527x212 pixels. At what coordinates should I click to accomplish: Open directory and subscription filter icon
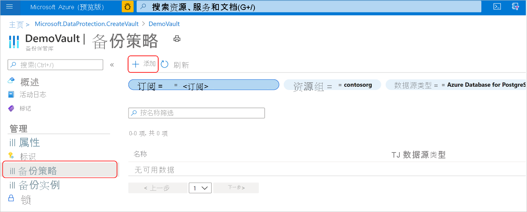point(516,7)
